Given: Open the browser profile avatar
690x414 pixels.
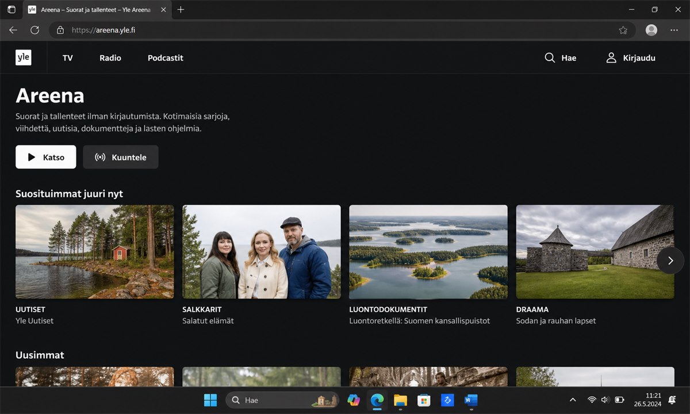Looking at the screenshot, I should coord(651,30).
